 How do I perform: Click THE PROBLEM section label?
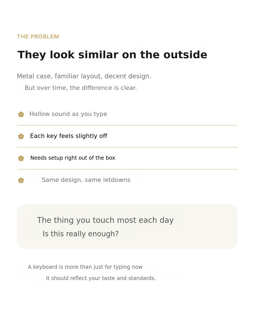(38, 37)
